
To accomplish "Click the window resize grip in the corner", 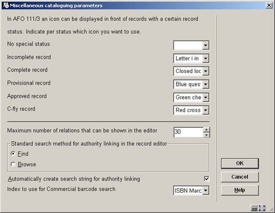I will click(x=272, y=209).
